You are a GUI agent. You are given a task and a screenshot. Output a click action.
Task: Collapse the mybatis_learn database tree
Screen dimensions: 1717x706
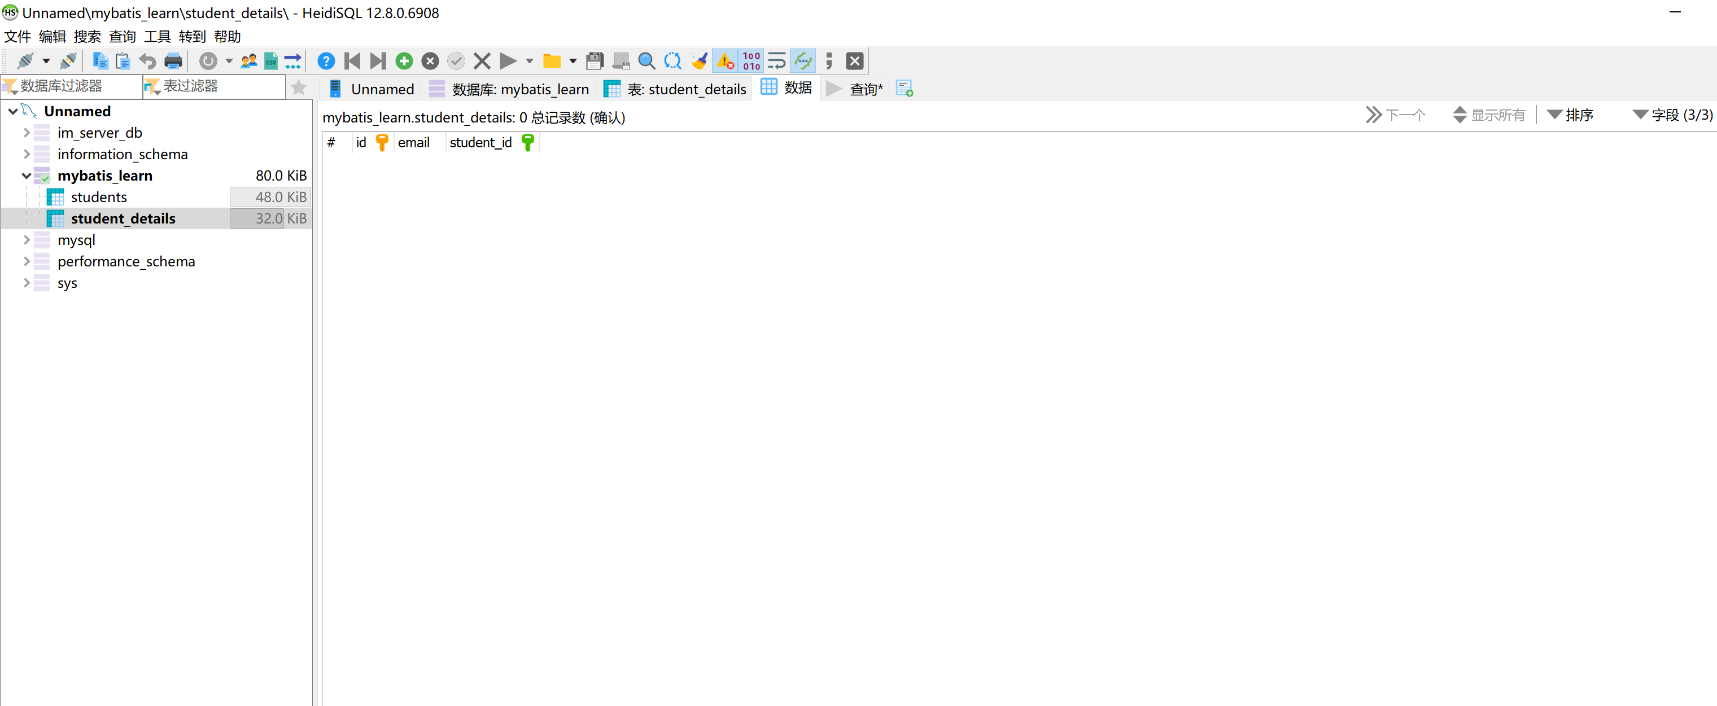[27, 176]
